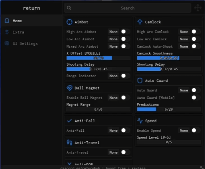Click the Anti-Fall section title
Viewport: 205px width, 169px height.
click(x=85, y=121)
